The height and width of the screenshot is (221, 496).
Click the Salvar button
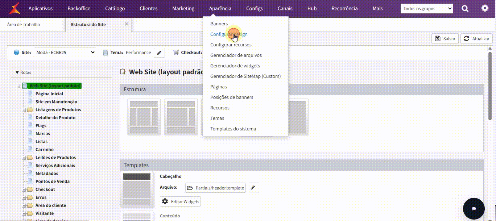445,38
